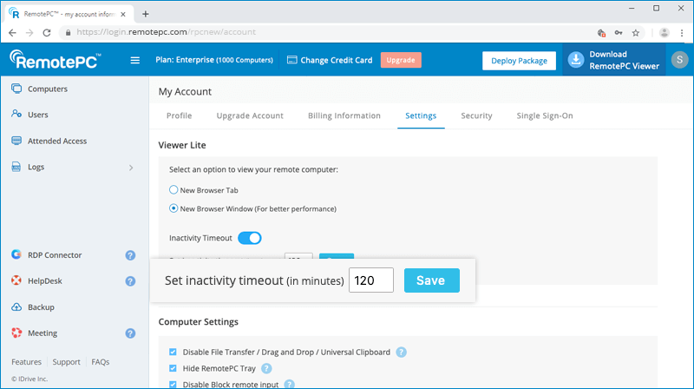Show help for HelpDesk
694x389 pixels.
click(x=130, y=281)
